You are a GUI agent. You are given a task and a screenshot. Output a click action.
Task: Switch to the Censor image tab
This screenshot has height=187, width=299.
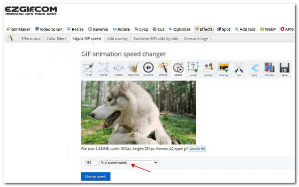pos(196,39)
